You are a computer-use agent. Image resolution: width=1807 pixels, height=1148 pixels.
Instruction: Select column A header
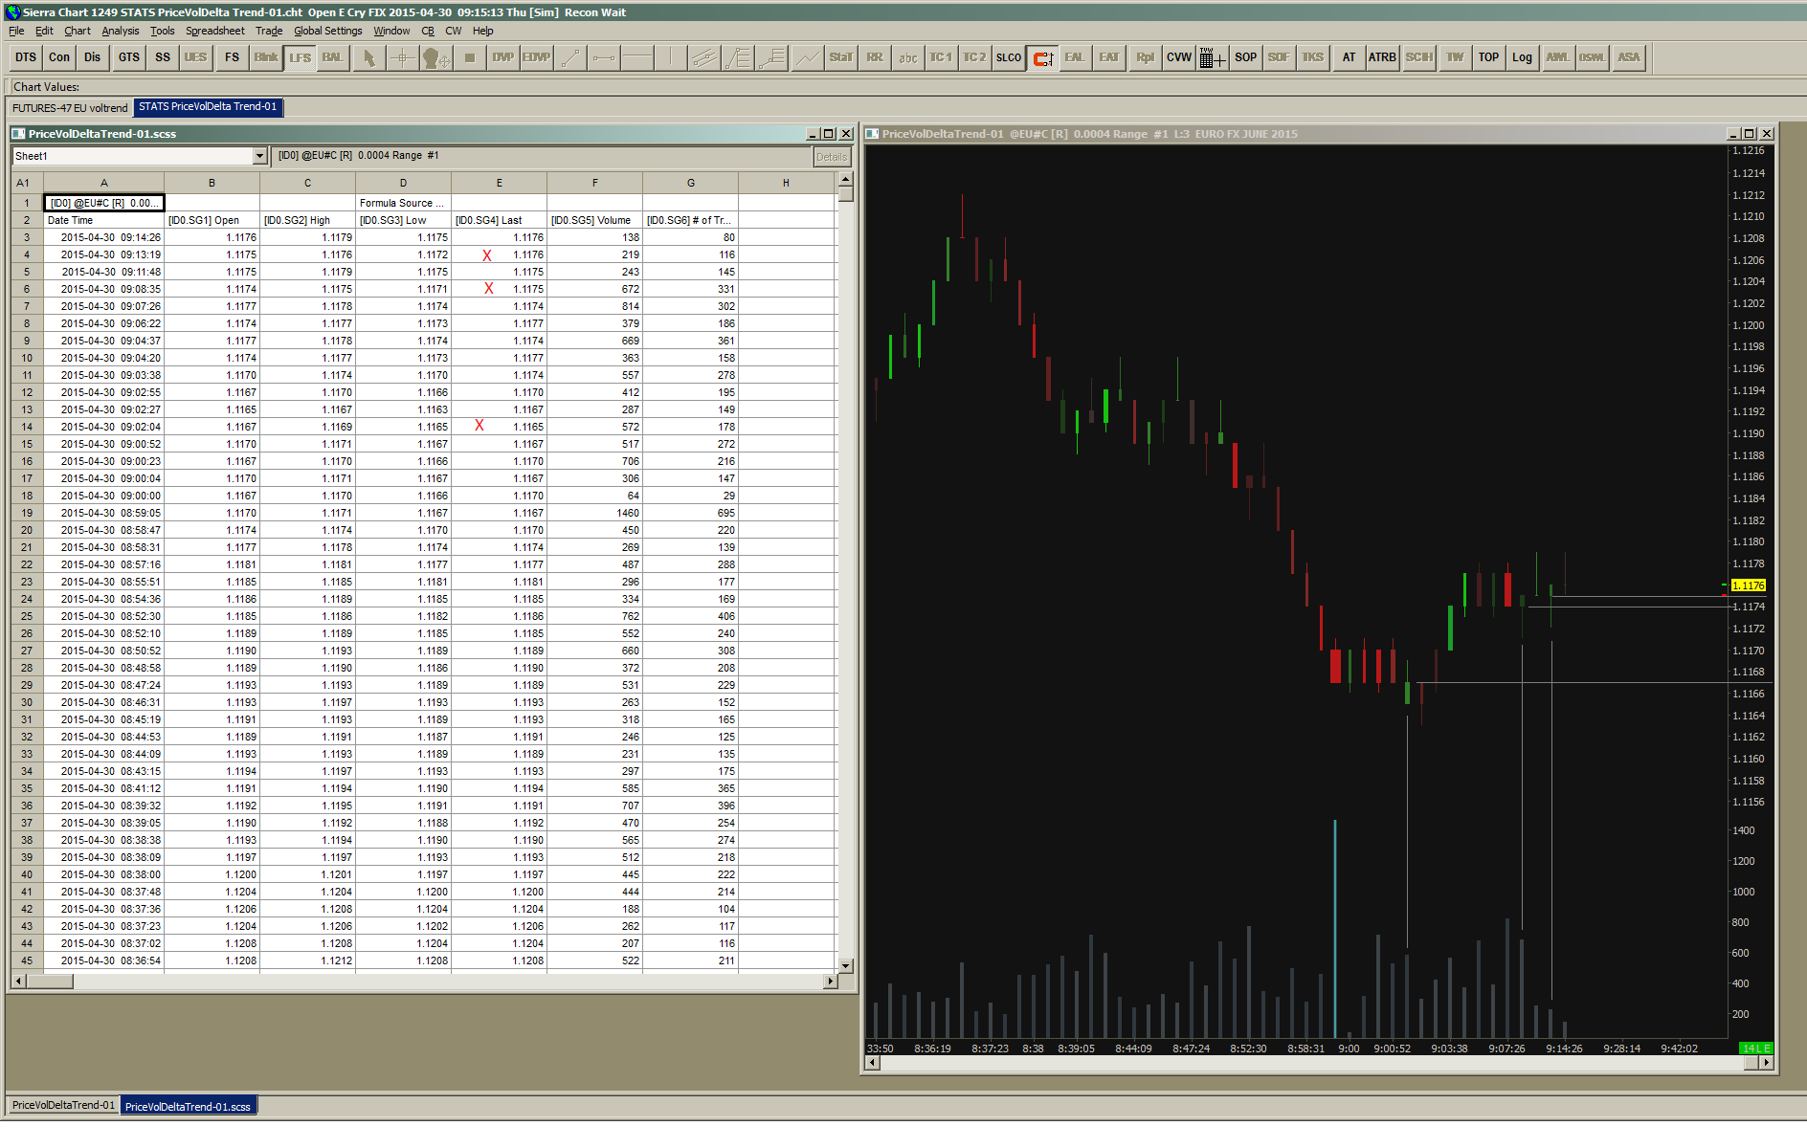104,183
